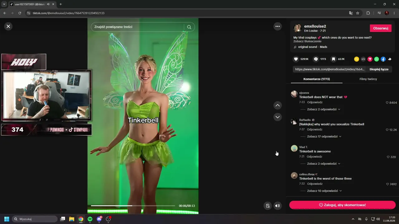Share the video to Facebook
This screenshot has height=224, width=399.
(383, 59)
